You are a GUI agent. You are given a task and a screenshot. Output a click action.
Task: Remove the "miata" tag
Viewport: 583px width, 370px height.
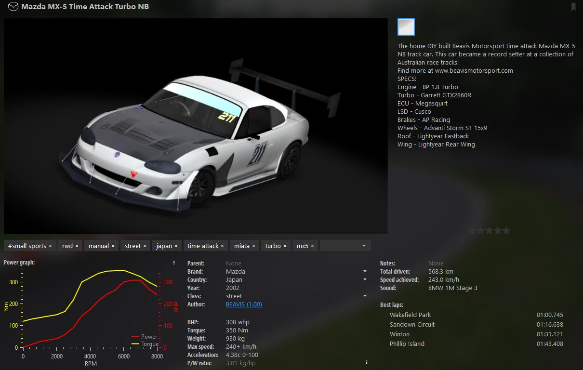pos(253,245)
